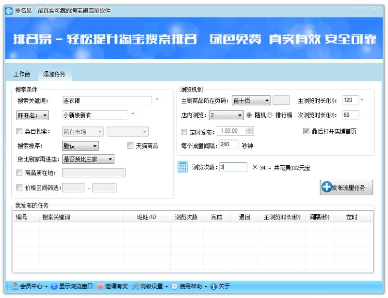Click the 浏览次数 column header
The height and width of the screenshot is (298, 388).
click(186, 217)
